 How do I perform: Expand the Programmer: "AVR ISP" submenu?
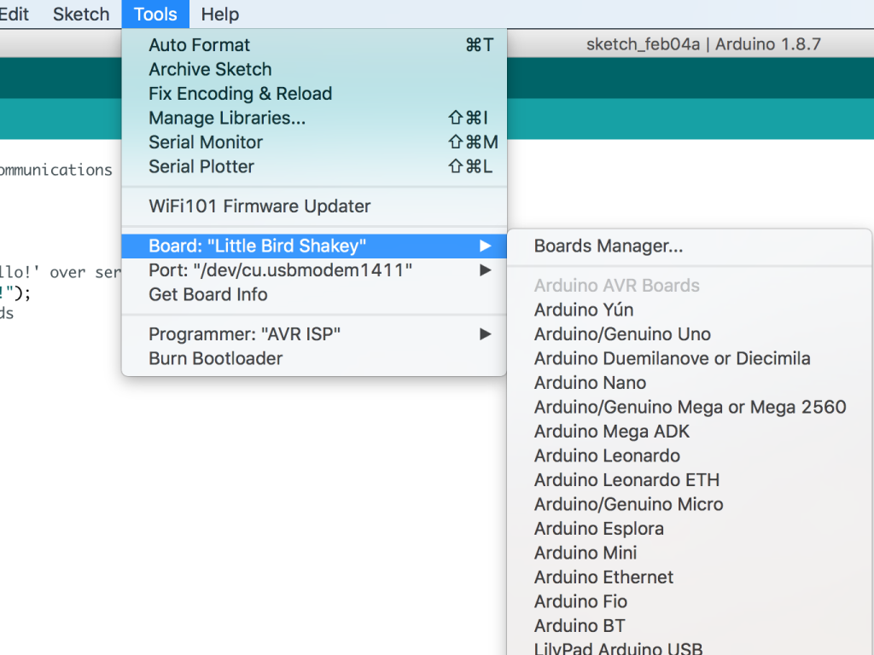click(314, 334)
